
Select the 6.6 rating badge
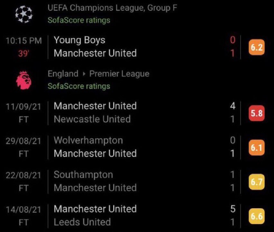point(256,216)
